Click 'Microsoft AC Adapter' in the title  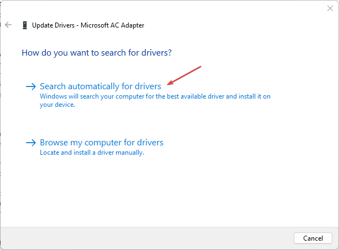[x=112, y=25]
